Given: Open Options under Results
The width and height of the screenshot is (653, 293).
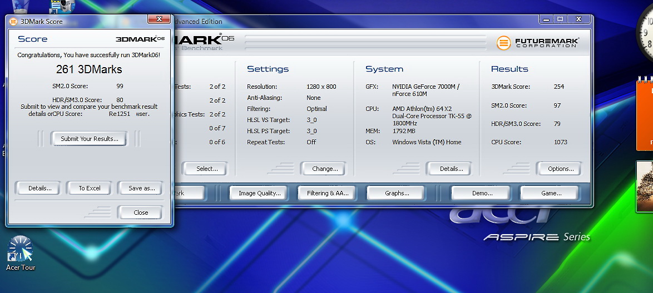Looking at the screenshot, I should (561, 169).
